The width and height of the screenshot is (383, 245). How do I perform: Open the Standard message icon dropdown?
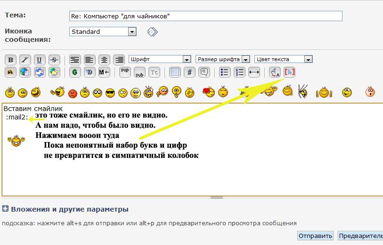pyautogui.click(x=103, y=32)
